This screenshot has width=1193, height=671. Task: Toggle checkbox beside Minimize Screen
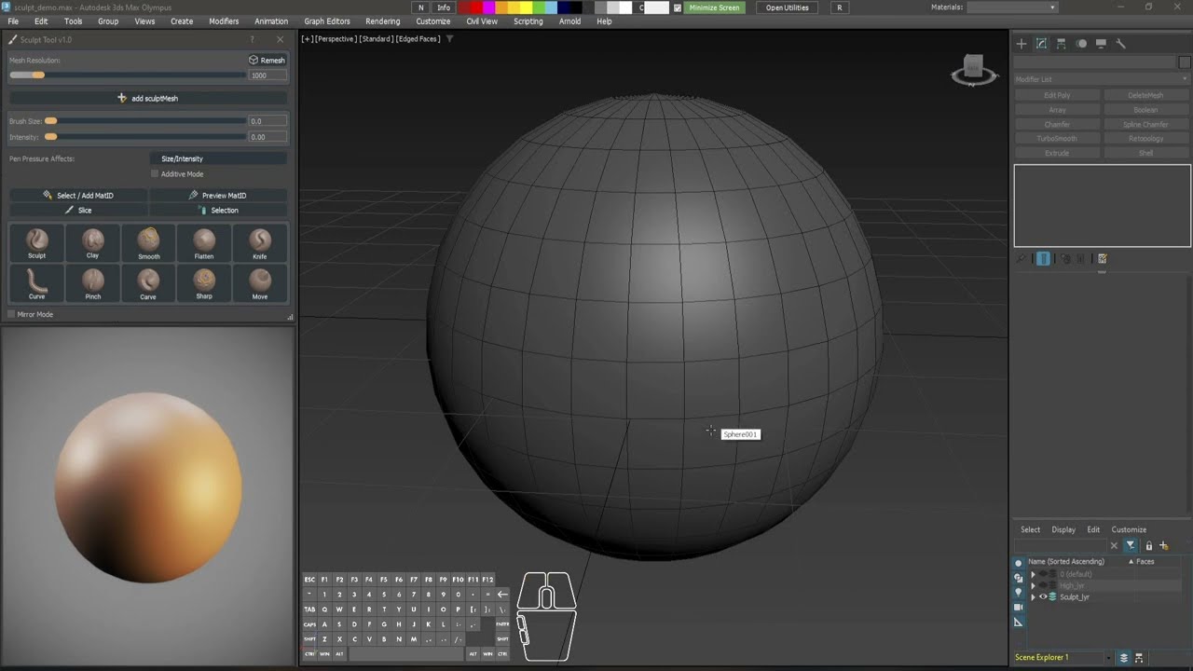coord(678,7)
